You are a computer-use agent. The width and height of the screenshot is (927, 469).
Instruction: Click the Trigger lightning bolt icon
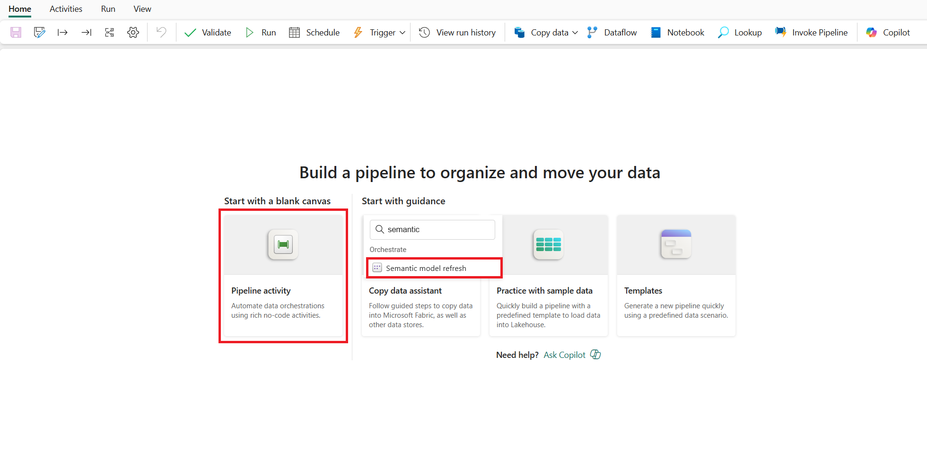[x=358, y=32]
